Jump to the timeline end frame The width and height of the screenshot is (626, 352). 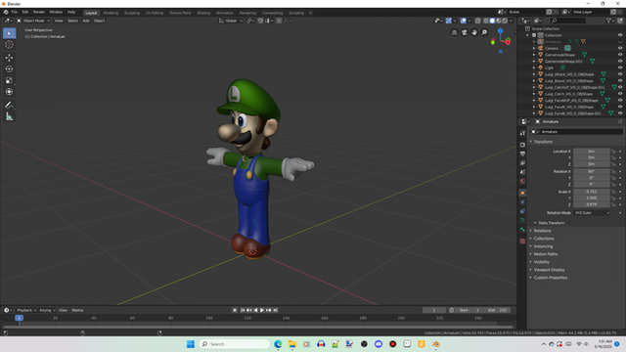(x=276, y=310)
